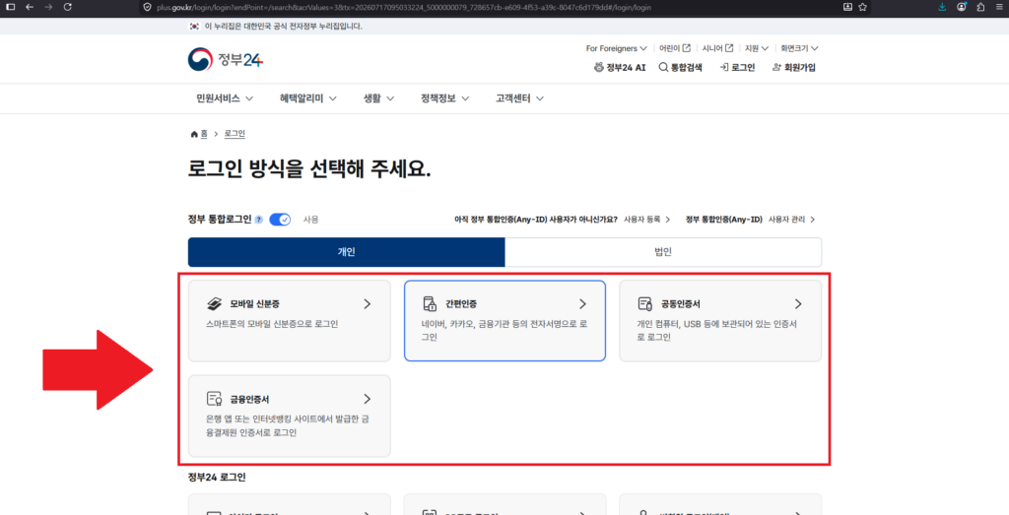Image resolution: width=1009 pixels, height=515 pixels.
Task: Click the 회원가입 sign-up link
Action: pos(793,67)
